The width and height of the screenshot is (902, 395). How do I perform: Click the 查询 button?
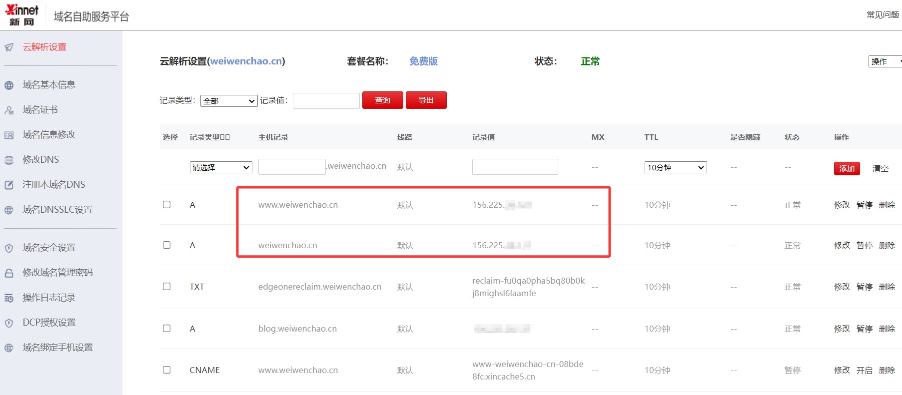[x=383, y=100]
